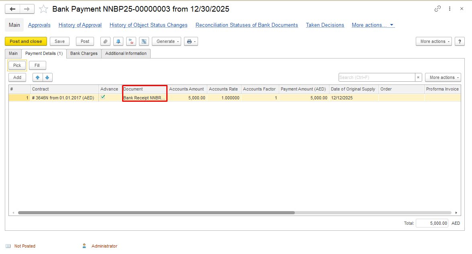The height and width of the screenshot is (254, 472).
Task: Click the Save button
Action: pos(59,41)
